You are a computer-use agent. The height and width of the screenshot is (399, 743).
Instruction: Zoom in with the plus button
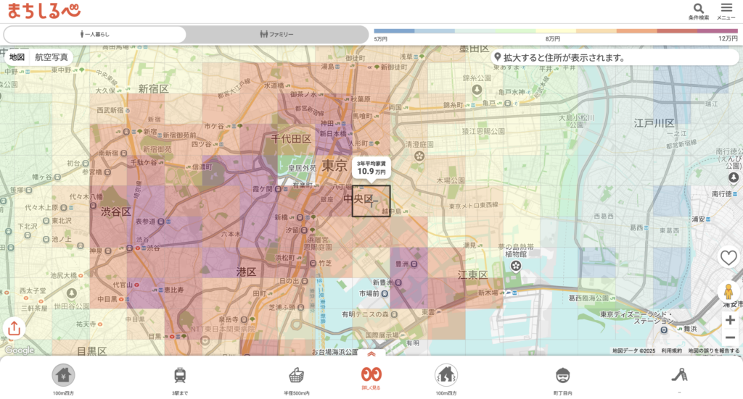tap(730, 319)
